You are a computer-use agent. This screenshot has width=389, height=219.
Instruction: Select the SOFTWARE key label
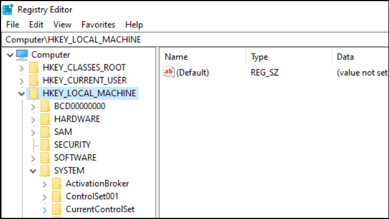(75, 157)
